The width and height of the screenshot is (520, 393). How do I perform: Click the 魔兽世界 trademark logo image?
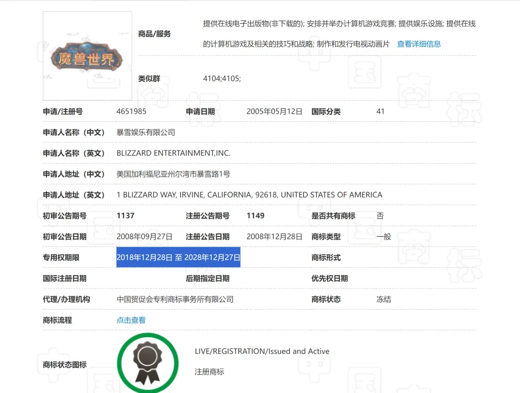[87, 56]
